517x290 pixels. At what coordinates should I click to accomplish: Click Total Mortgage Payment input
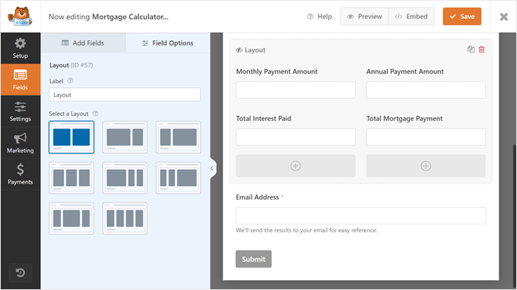point(426,137)
